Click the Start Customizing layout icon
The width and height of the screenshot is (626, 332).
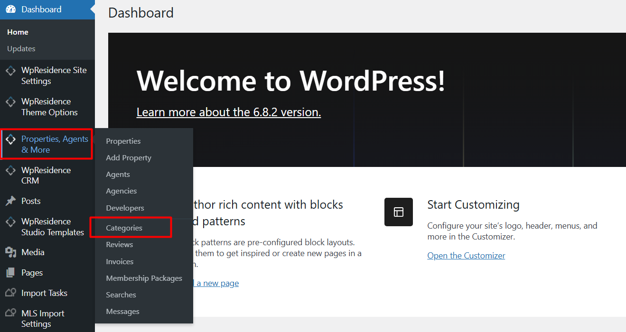click(x=399, y=212)
